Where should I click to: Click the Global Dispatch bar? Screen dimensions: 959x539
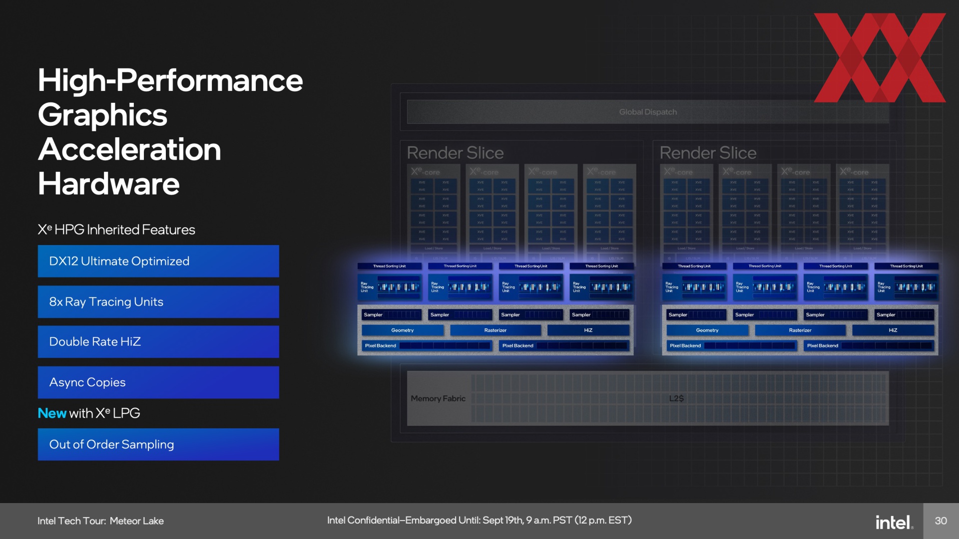pyautogui.click(x=648, y=112)
